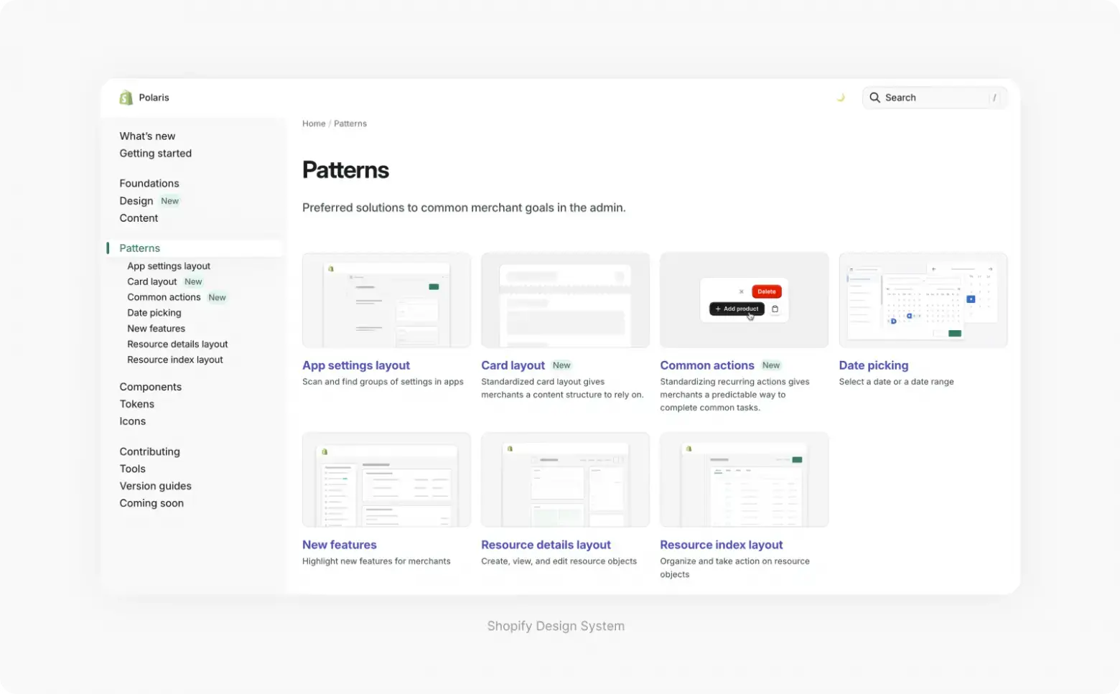This screenshot has width=1120, height=694.
Task: Expand the Design section in the sidebar
Action: 136,201
